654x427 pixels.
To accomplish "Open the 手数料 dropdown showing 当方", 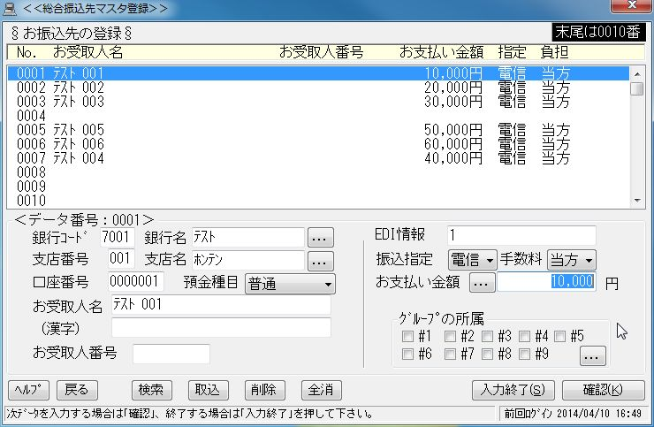I will pyautogui.click(x=572, y=261).
